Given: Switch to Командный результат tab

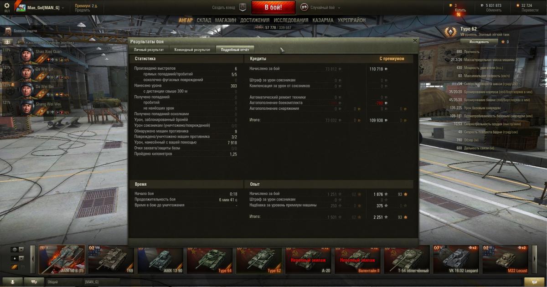Looking at the screenshot, I should pos(192,49).
